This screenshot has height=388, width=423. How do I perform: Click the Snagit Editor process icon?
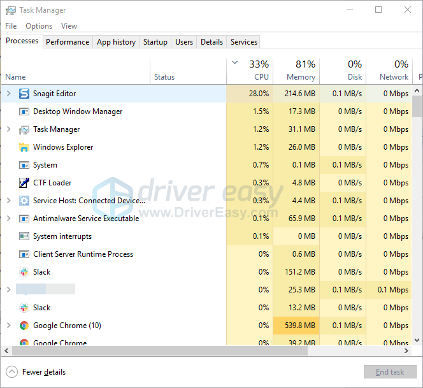24,94
